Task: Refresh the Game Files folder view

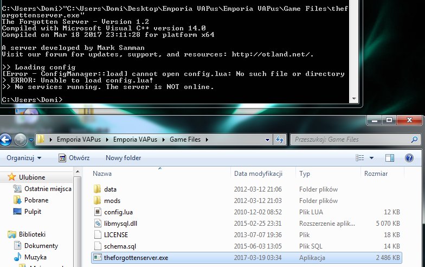Action: click(280, 140)
